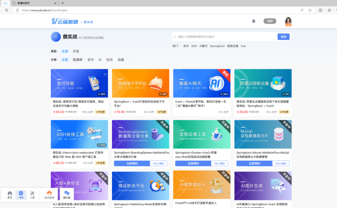Filter type by 开发
The height and width of the screenshot is (208, 337).
pos(76,51)
